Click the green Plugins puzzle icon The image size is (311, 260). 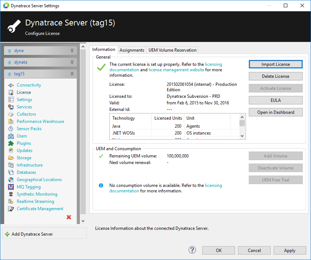tap(11, 143)
